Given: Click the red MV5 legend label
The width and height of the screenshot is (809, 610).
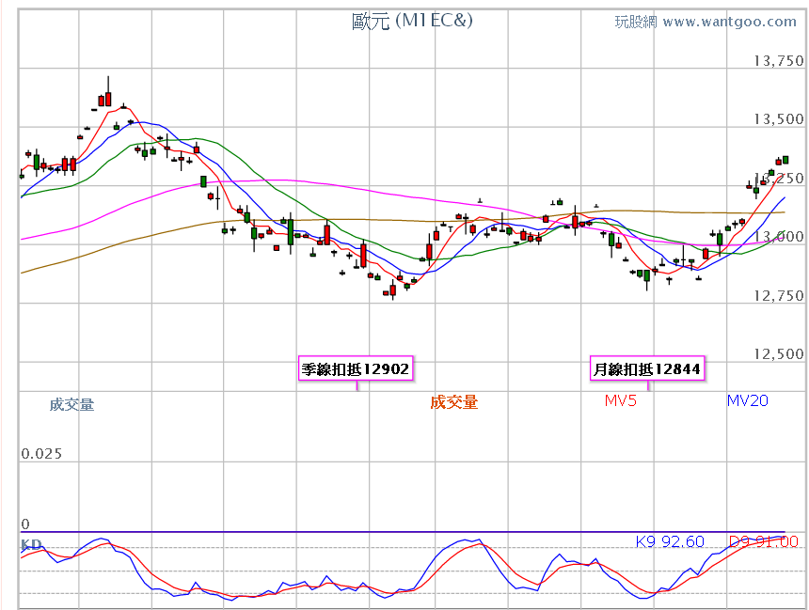Looking at the screenshot, I should [620, 400].
